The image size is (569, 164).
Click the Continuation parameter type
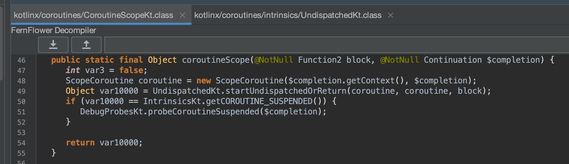click(x=453, y=60)
